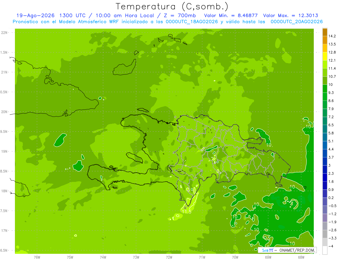
Task: Click "Valor Min. = 8.46877" text
Action: coord(231,16)
